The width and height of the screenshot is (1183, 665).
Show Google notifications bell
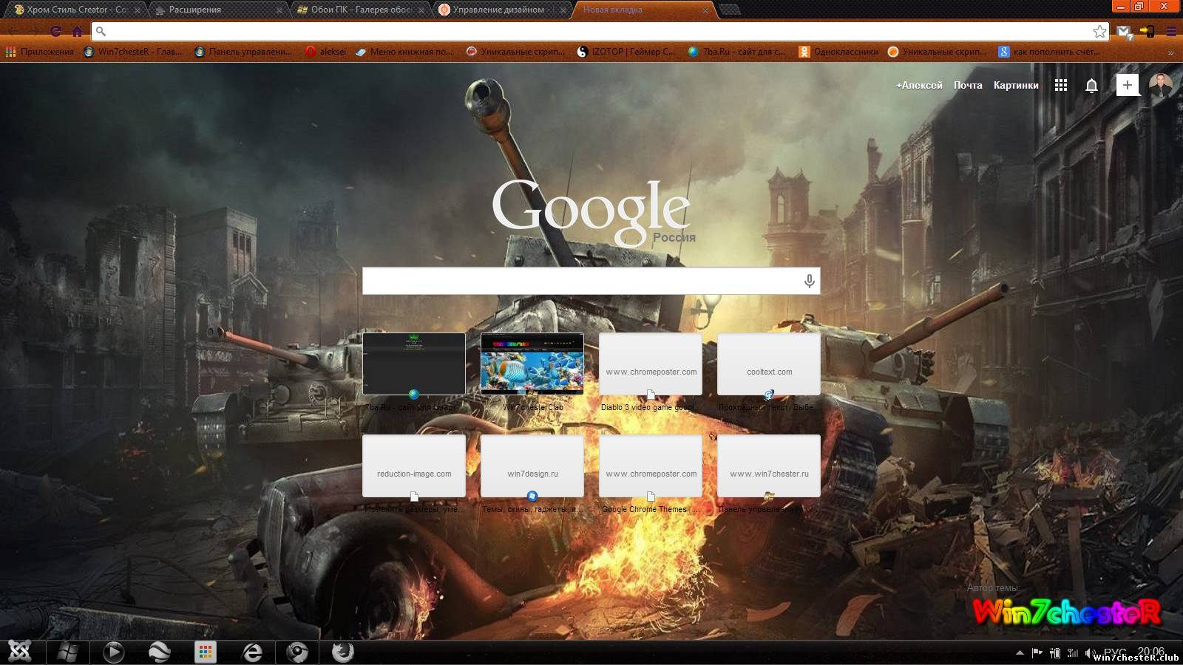pos(1091,86)
